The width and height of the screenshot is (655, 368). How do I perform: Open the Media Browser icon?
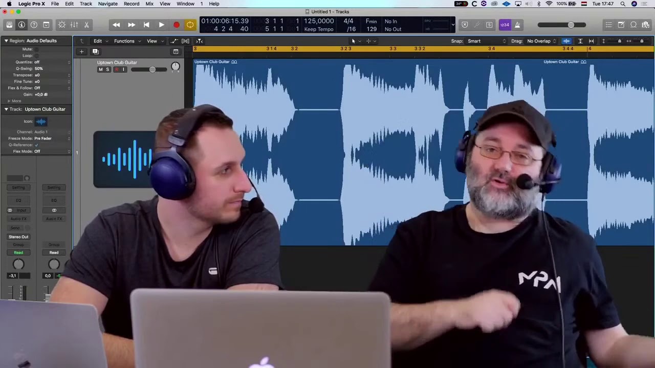[646, 25]
